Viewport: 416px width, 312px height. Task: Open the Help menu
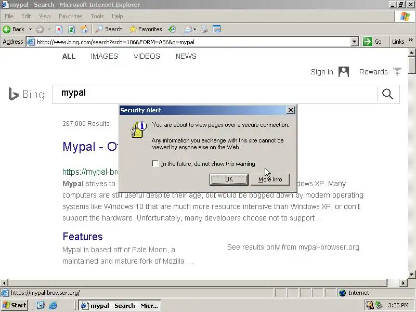click(x=118, y=17)
